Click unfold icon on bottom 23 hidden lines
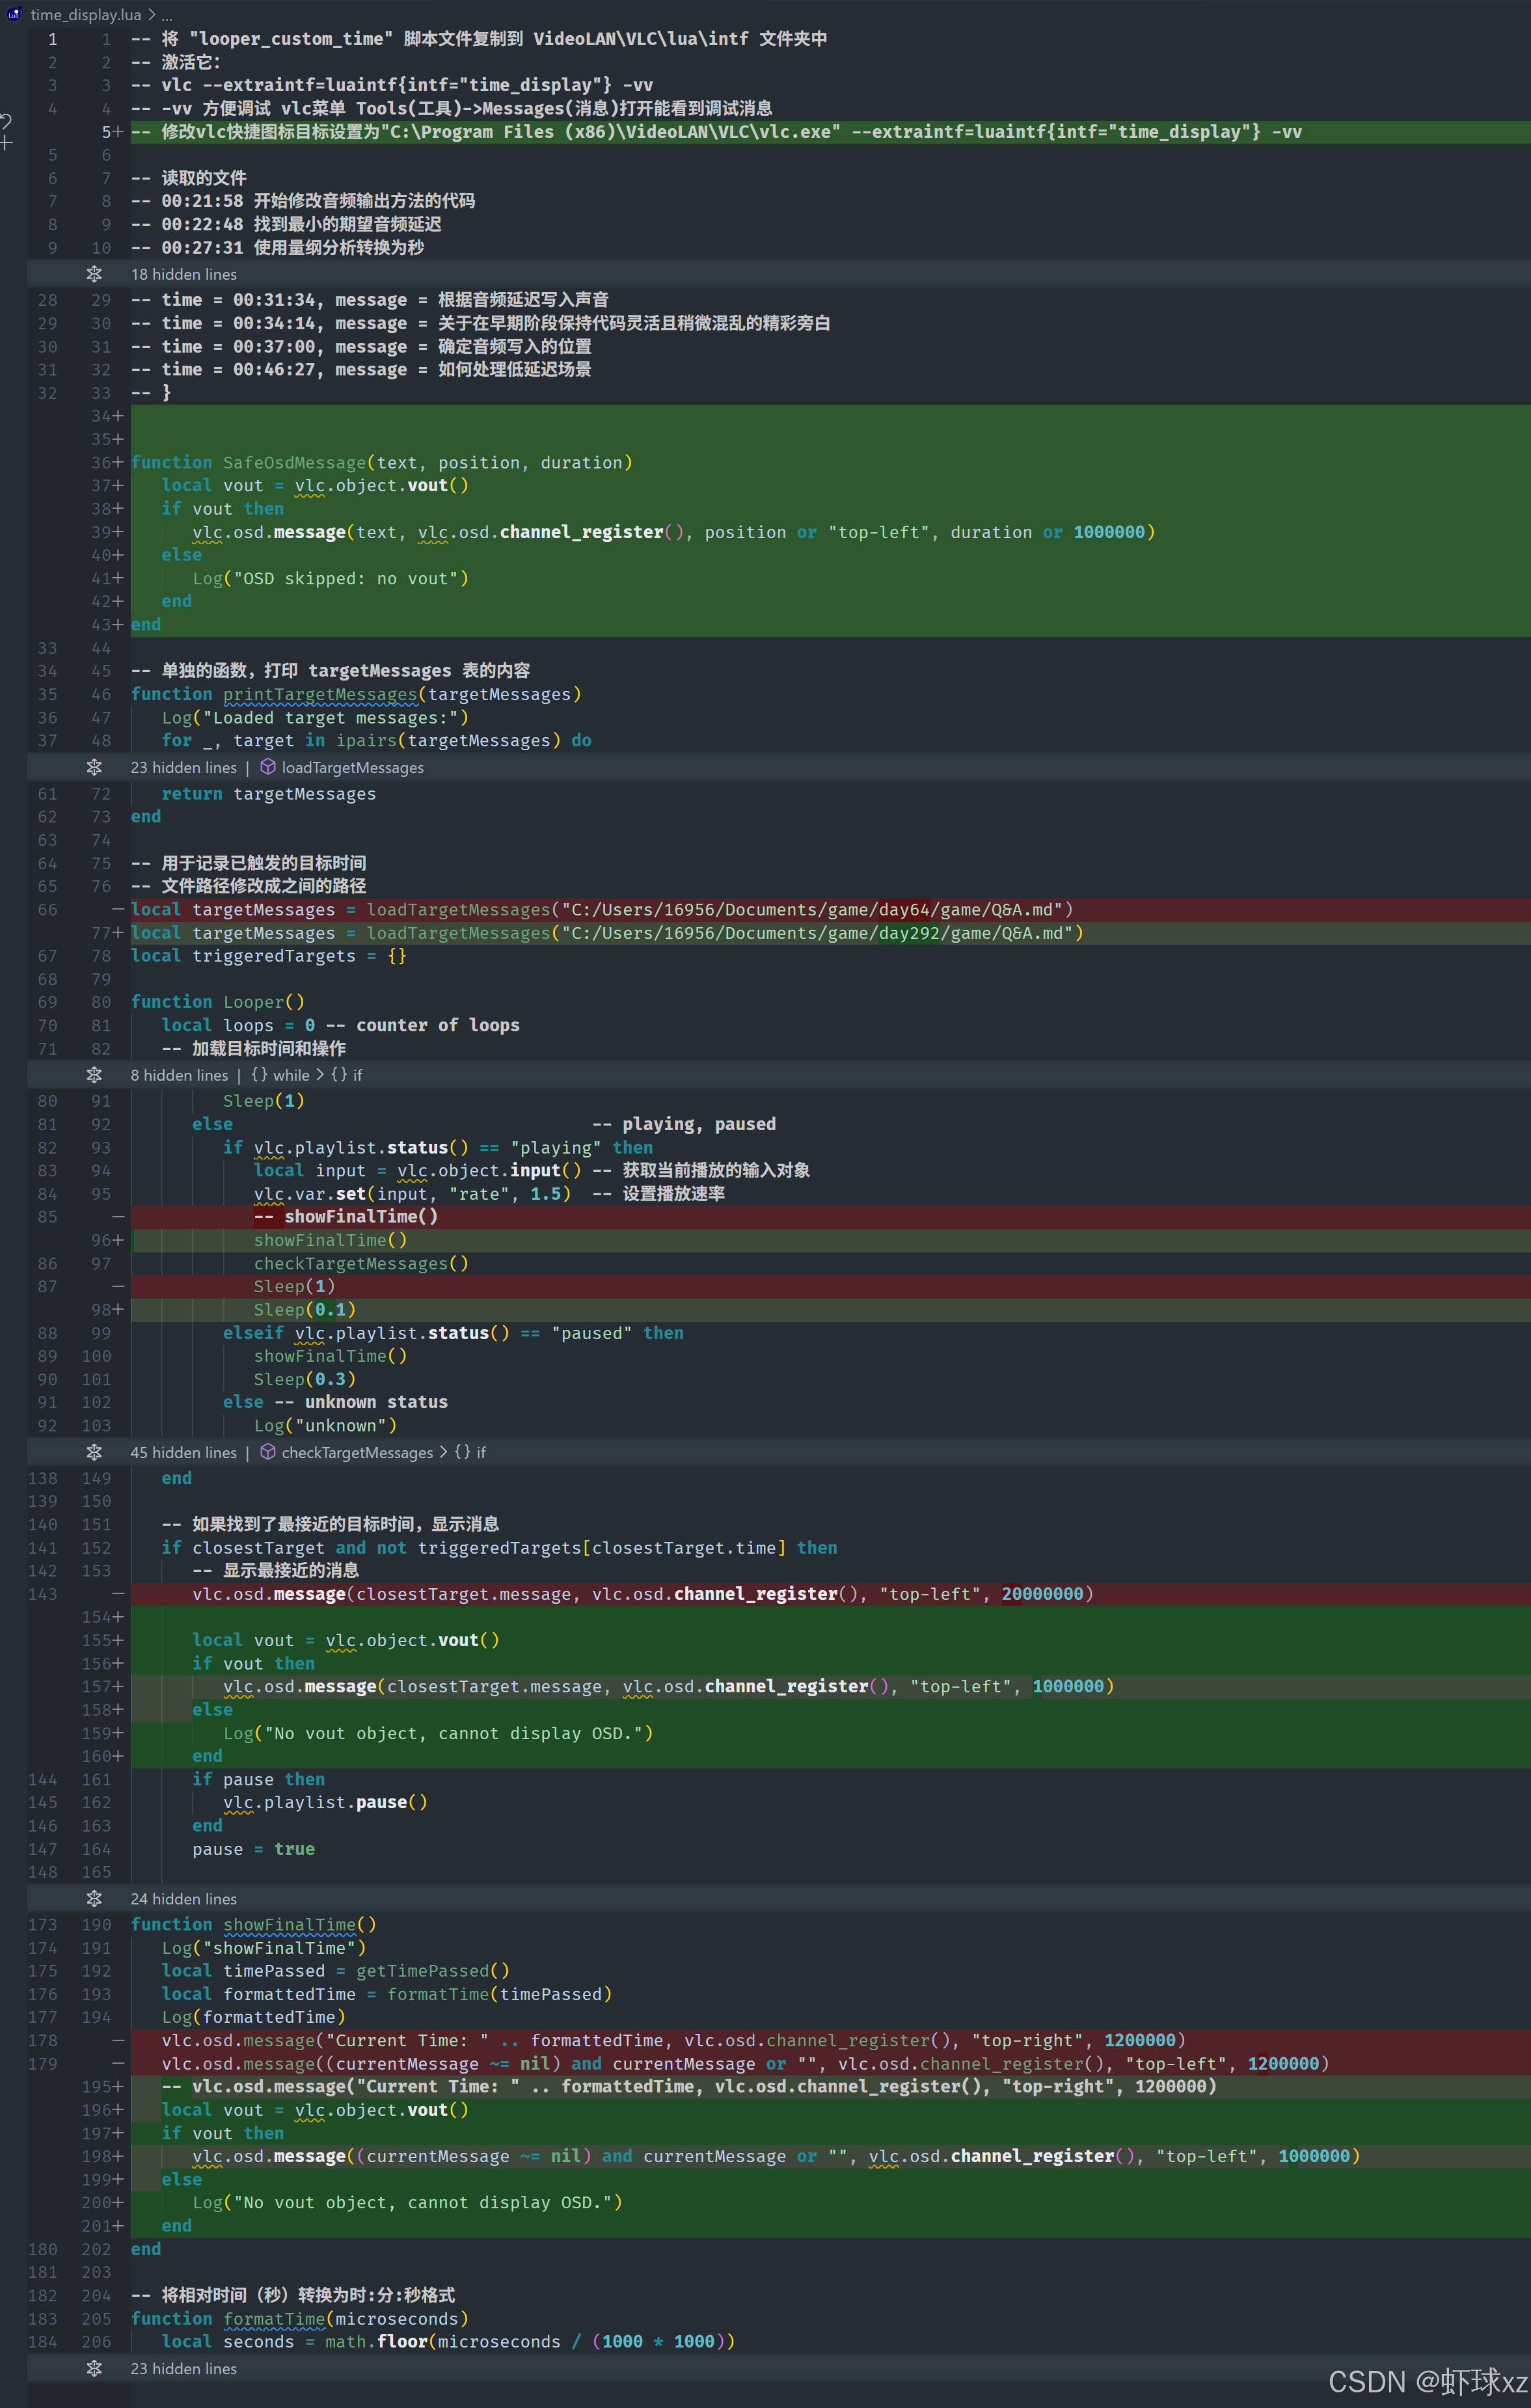 94,2368
